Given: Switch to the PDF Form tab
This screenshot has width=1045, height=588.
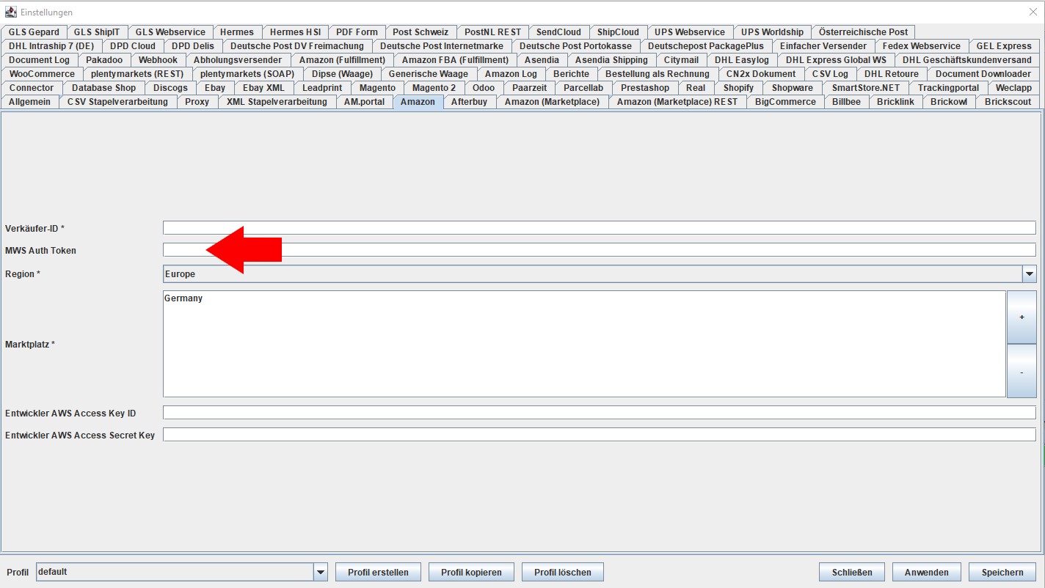Looking at the screenshot, I should click(x=357, y=32).
